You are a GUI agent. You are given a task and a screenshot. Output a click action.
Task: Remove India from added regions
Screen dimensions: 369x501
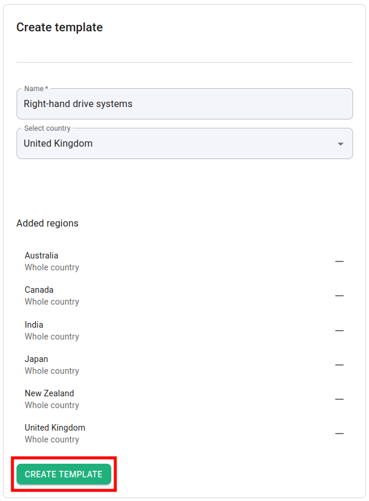click(339, 330)
